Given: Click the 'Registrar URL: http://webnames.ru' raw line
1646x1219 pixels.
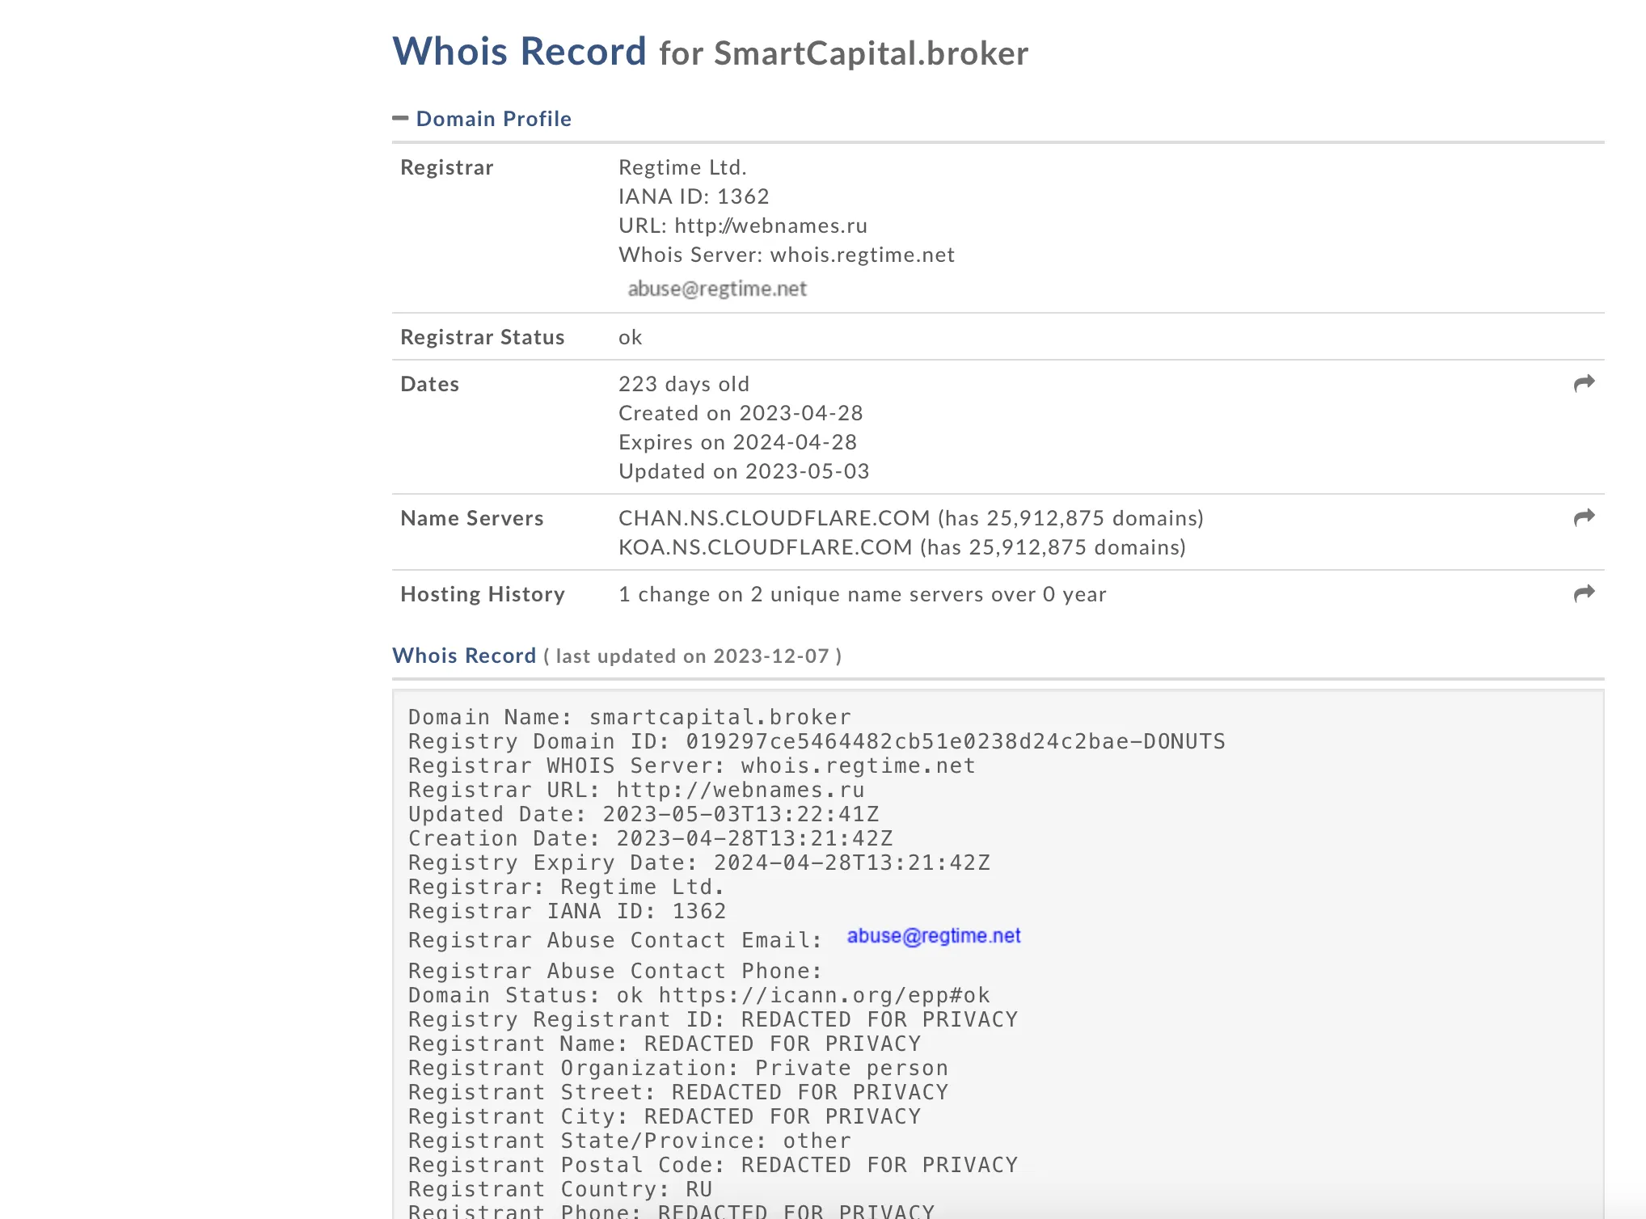Looking at the screenshot, I should tap(636, 791).
